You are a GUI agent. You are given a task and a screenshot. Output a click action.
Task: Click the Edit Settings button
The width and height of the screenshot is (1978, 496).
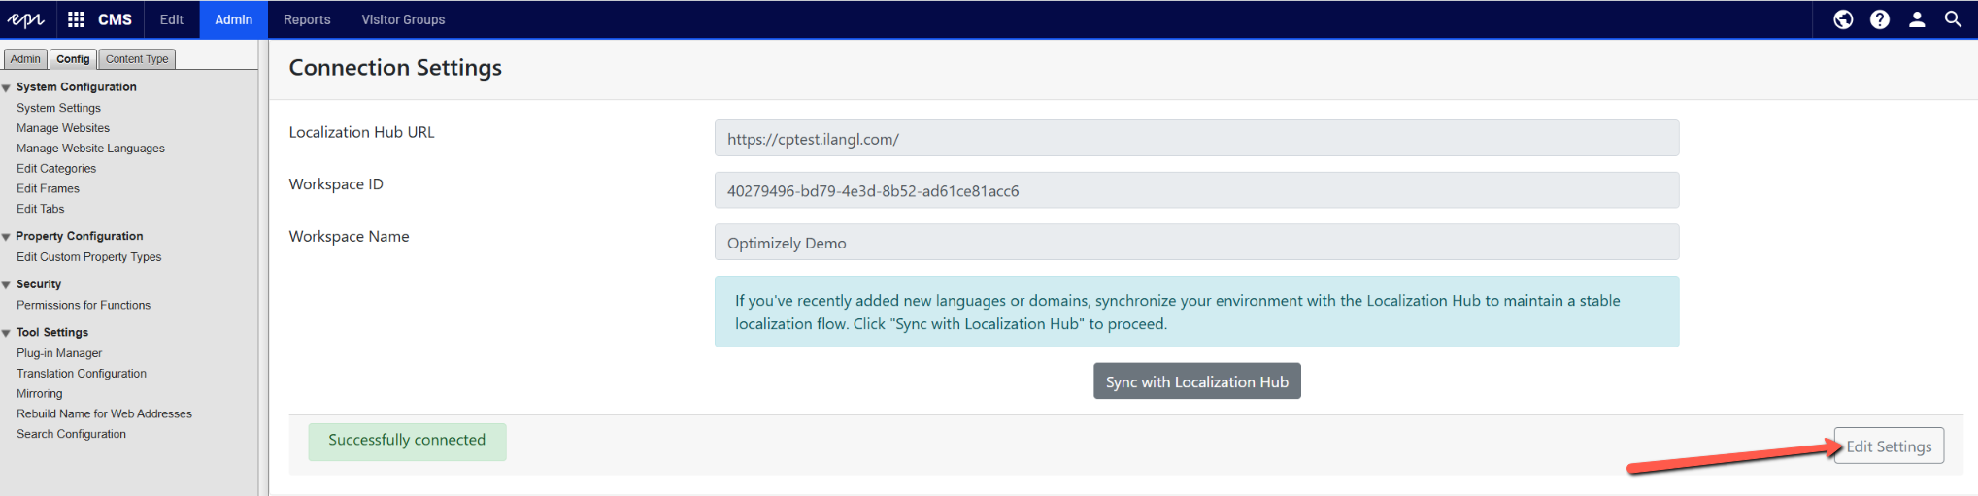(x=1888, y=446)
